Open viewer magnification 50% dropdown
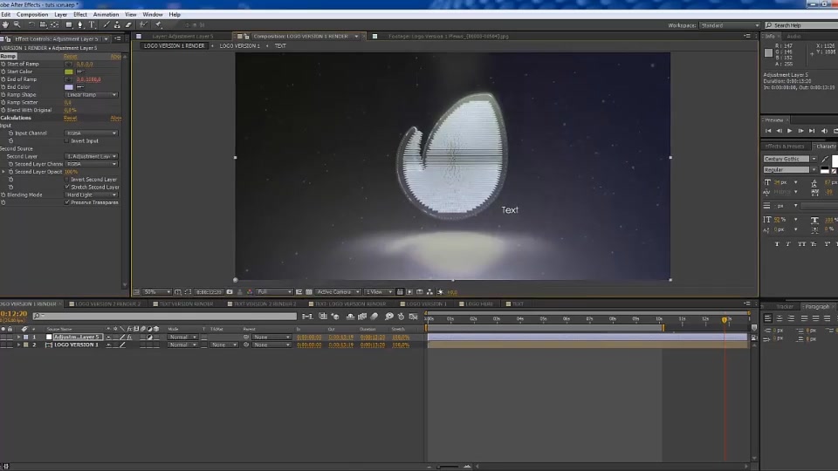Screen dimensions: 838x471 [x=157, y=292]
